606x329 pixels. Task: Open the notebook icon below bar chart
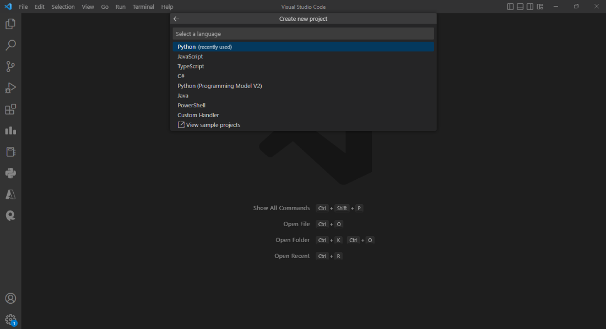click(10, 152)
